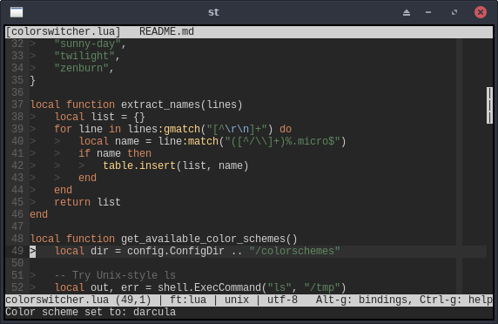Screen dimensions: 498x324
Task: Switch to the README.md tab
Action: click(166, 31)
